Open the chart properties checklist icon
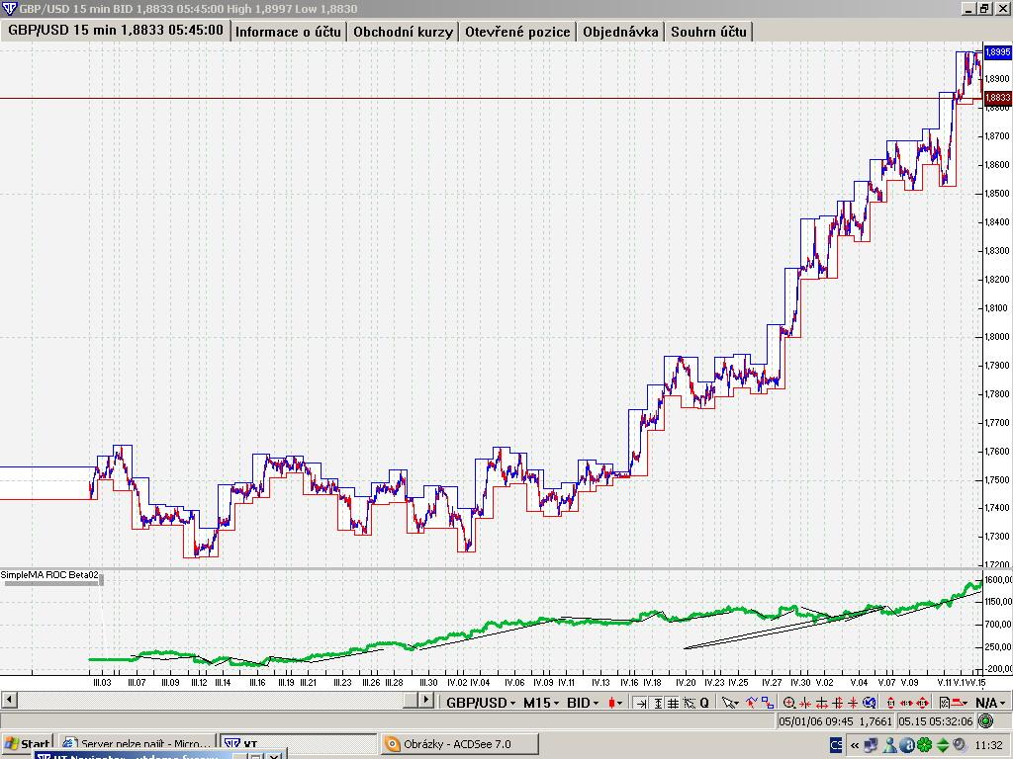1013x759 pixels. [944, 703]
